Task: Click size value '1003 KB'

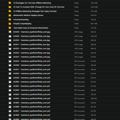Action: (x=94, y=36)
